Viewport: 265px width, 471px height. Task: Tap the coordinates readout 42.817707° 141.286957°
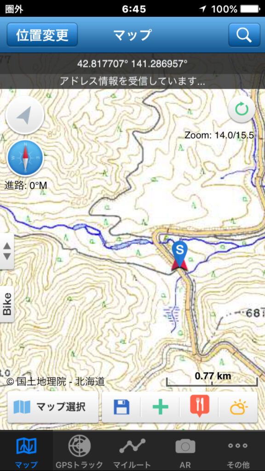click(x=132, y=63)
